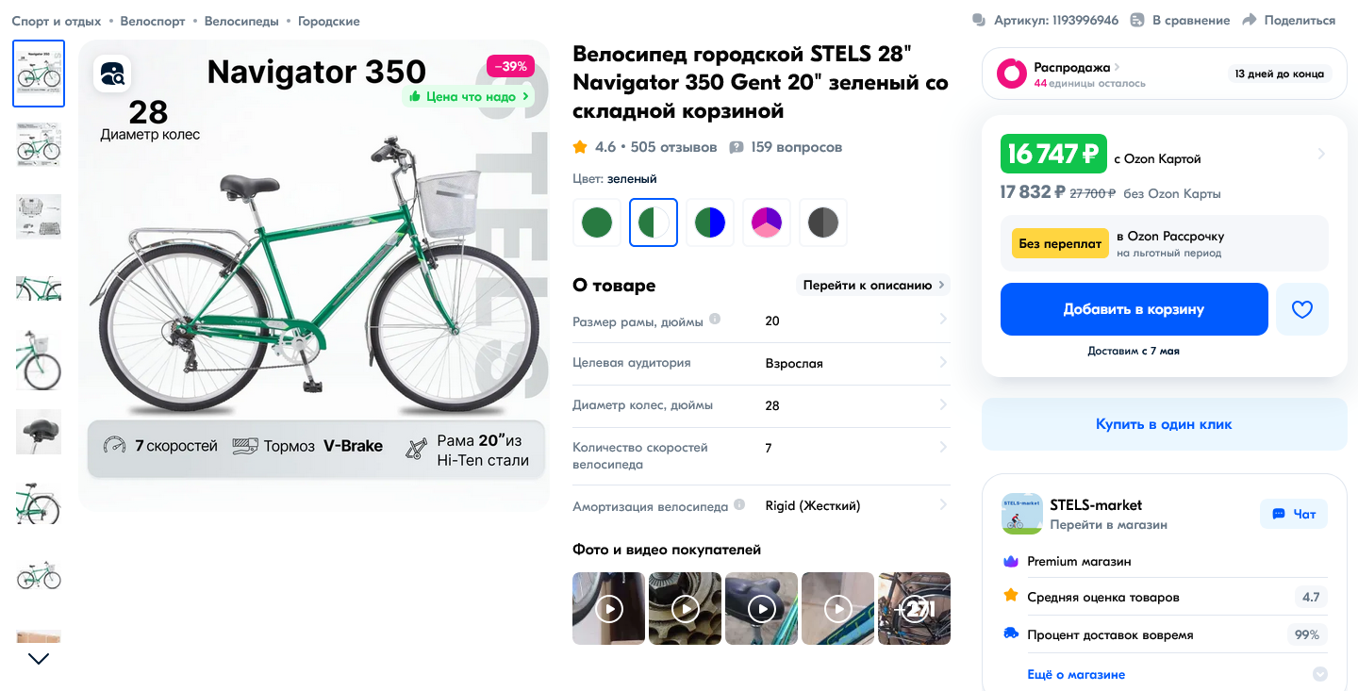1358x691 pixels.
Task: Choose the purple-pink color variant
Action: coord(767,222)
